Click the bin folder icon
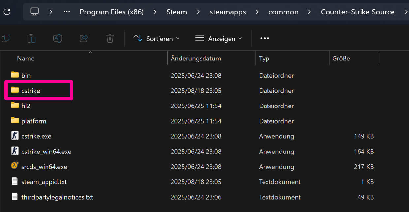This screenshot has width=409, height=212. click(15, 75)
